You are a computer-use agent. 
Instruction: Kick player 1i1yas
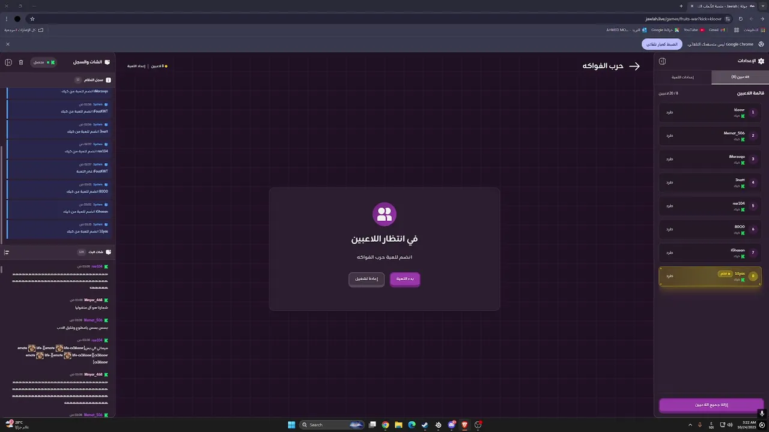click(669, 276)
